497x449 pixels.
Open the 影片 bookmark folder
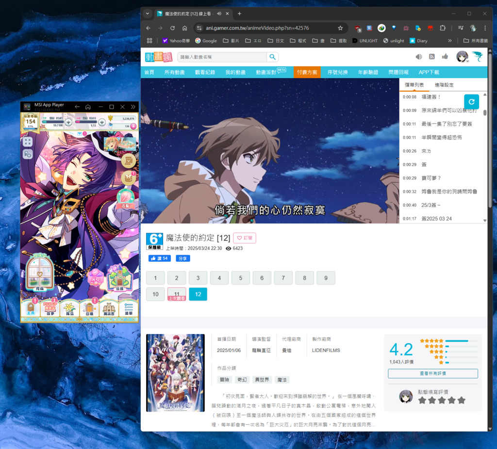coord(231,41)
